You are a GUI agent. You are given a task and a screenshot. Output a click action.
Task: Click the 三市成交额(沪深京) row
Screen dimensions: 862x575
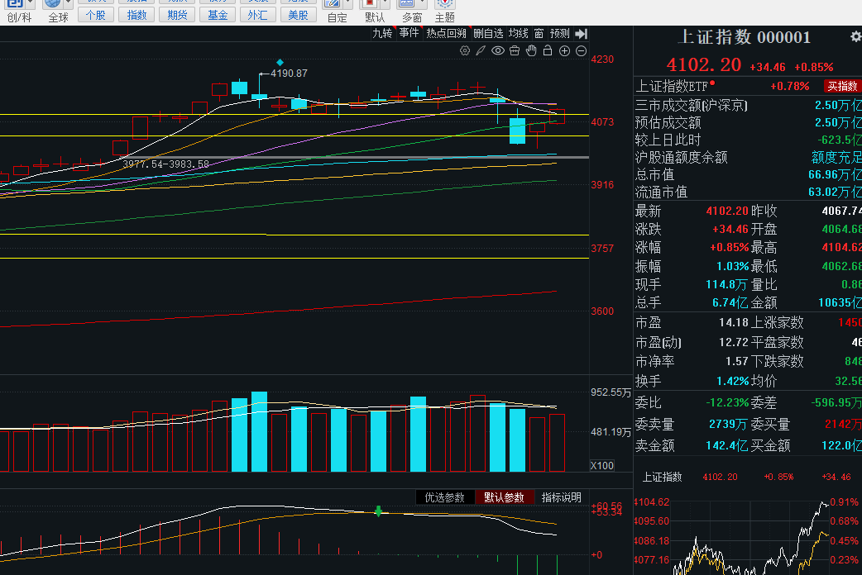pos(748,106)
